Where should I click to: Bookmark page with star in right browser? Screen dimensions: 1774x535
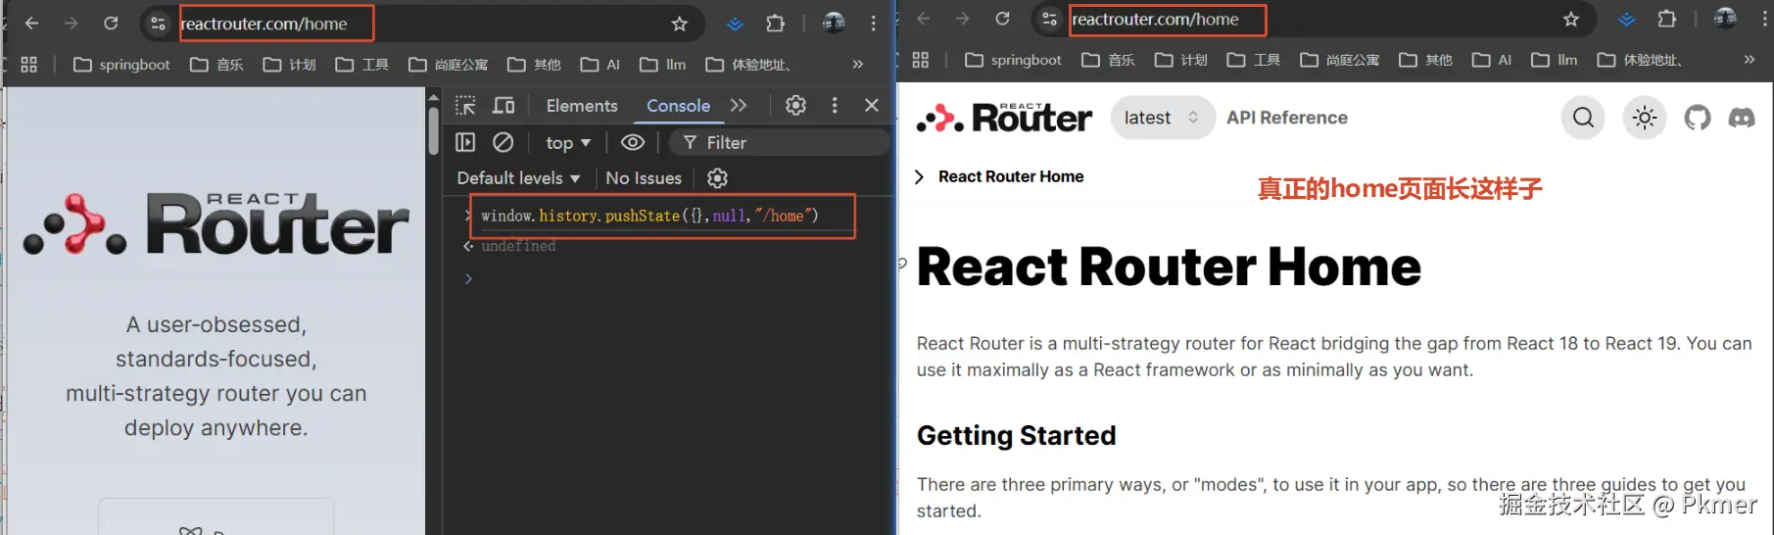coord(1571,19)
